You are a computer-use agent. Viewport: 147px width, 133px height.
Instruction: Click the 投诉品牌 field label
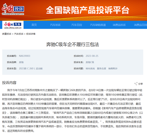[12, 62]
